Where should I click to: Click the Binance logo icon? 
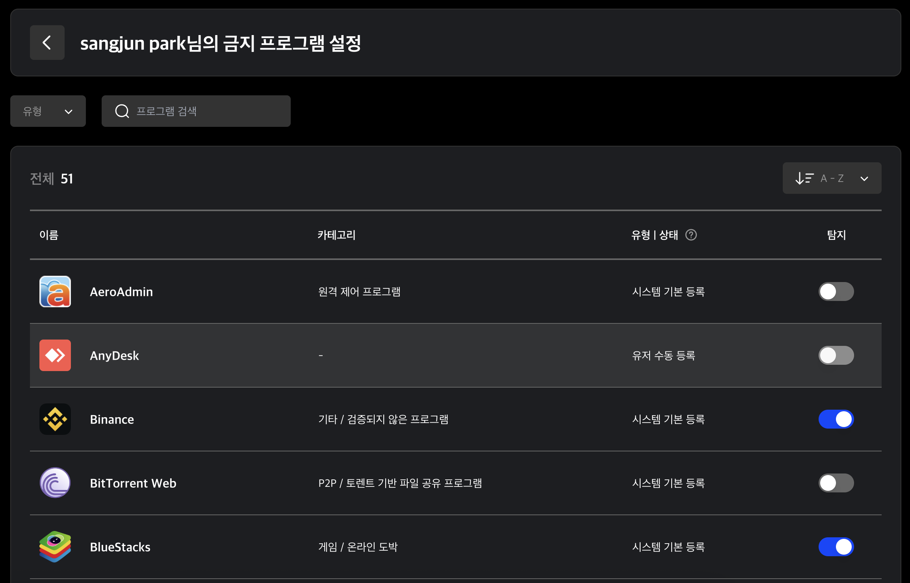coord(55,419)
